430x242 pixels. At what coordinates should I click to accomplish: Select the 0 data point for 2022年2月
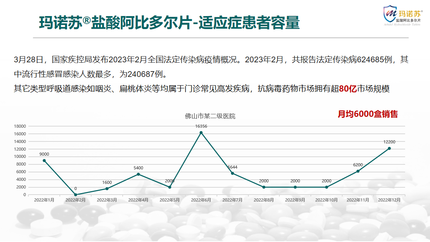(75, 195)
